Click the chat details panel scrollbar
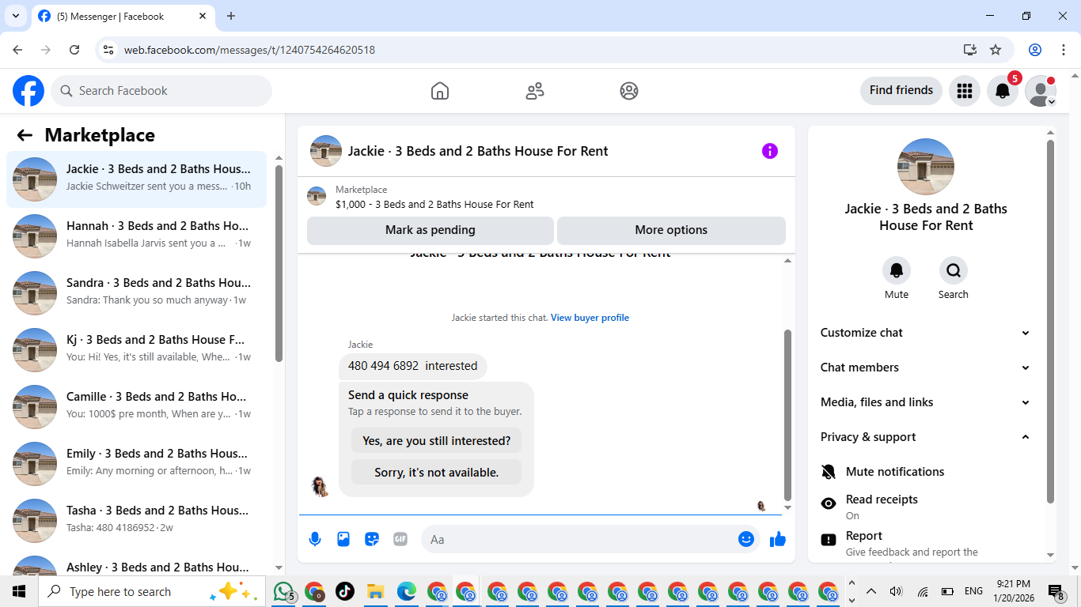The image size is (1081, 607). 1050,322
